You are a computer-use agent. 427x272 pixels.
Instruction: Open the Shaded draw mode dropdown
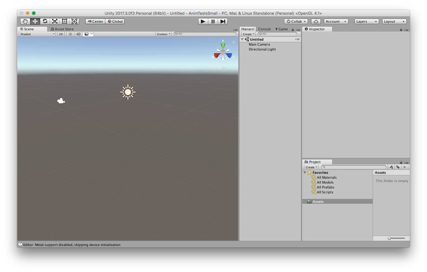click(x=37, y=34)
